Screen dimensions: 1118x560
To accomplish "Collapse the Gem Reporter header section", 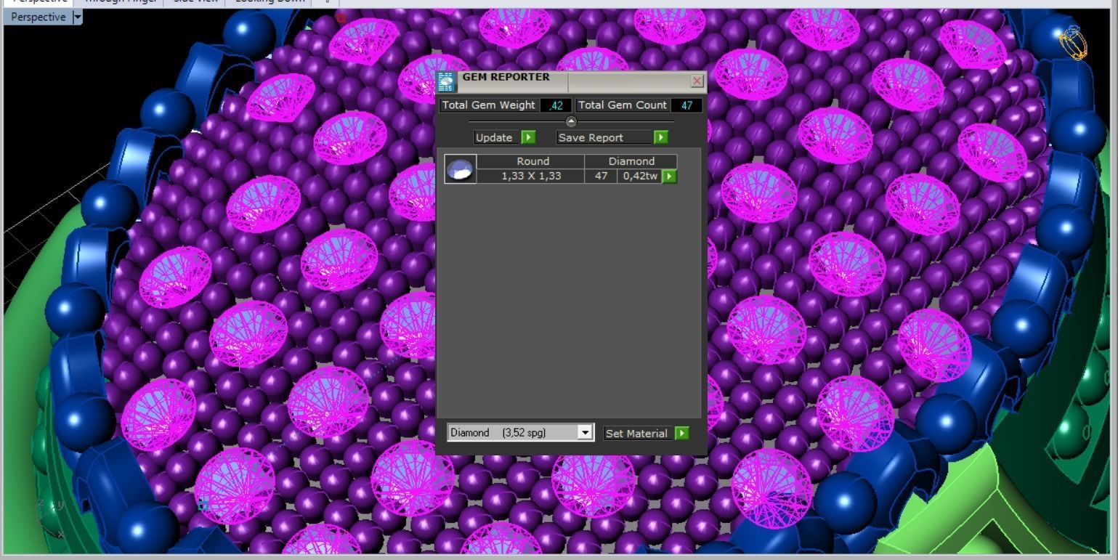I will [x=571, y=121].
